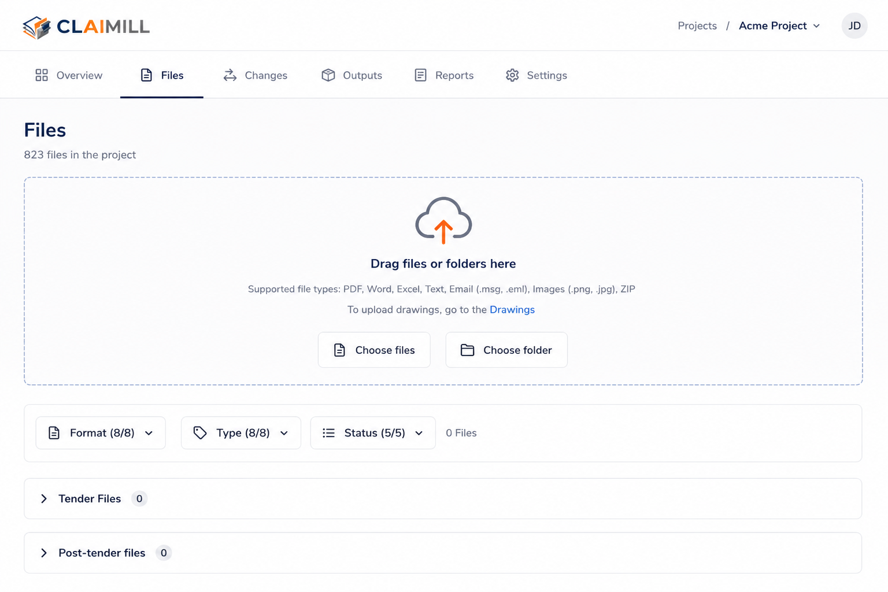The height and width of the screenshot is (592, 888).
Task: Click the "Supported file types" description line
Action: coord(442,289)
